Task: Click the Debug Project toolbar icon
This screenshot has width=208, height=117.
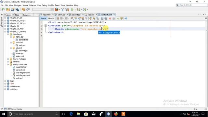Action: [x=78, y=9]
